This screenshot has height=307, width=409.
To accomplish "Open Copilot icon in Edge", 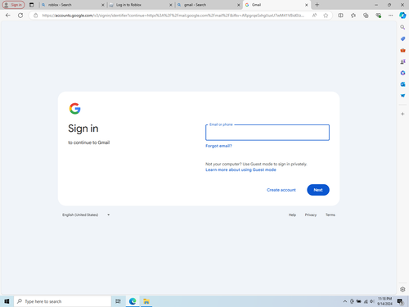I will pyautogui.click(x=402, y=16).
